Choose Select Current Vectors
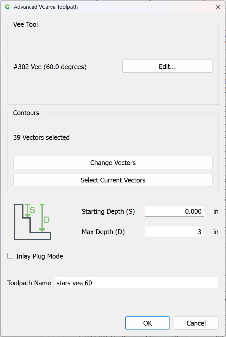The height and width of the screenshot is (337, 226). coord(113,180)
